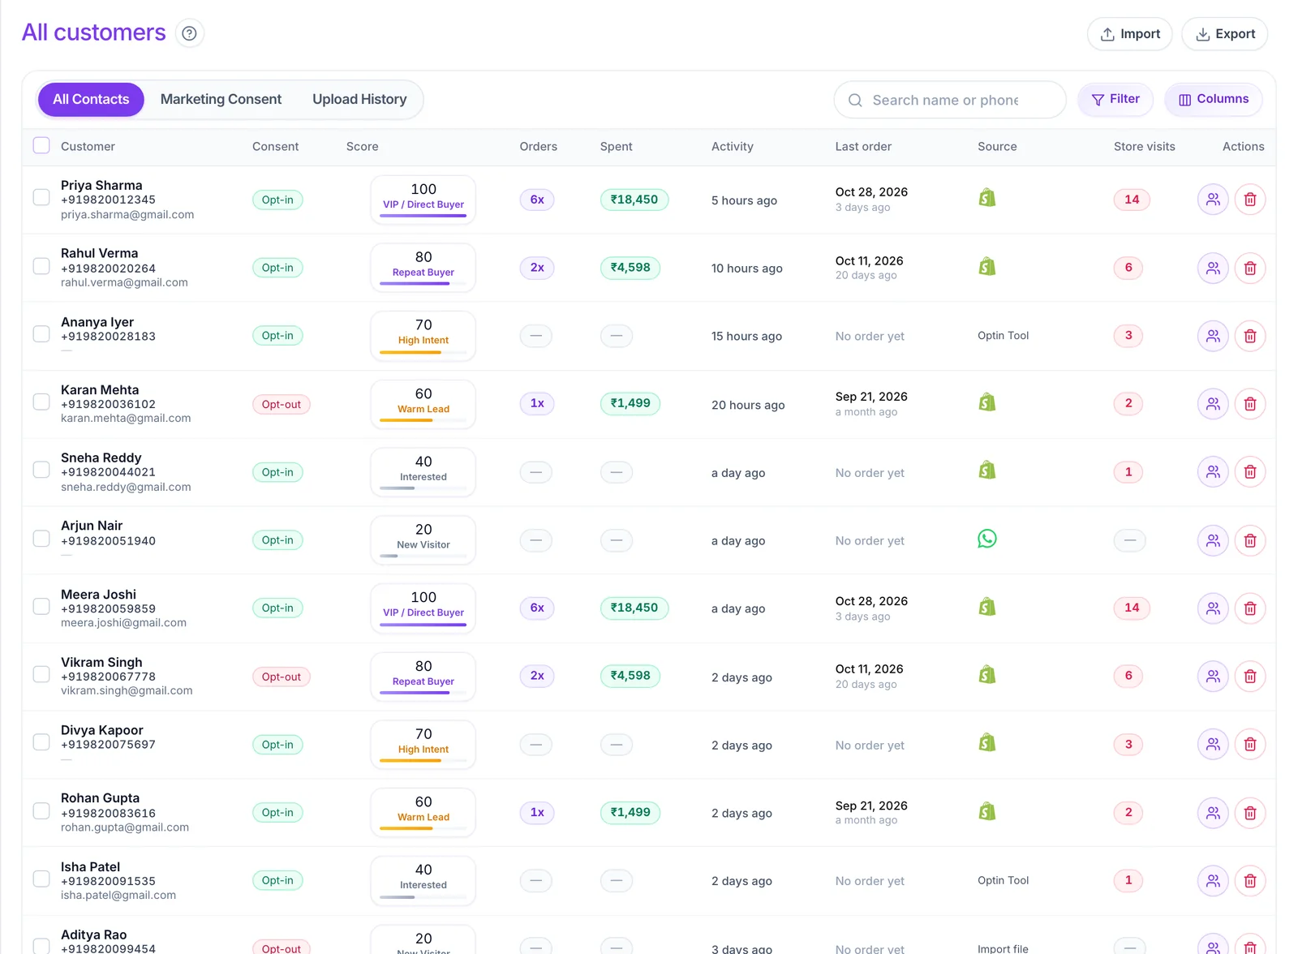Viewport: 1298px width, 954px height.
Task: Delete Priya Sharma using trash icon
Action: click(1250, 200)
